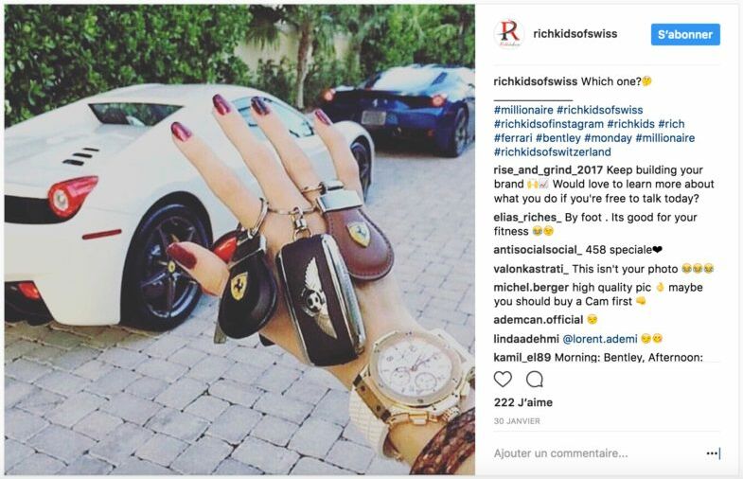This screenshot has width=743, height=479.
Task: Open the michel.berger commenter profile
Action: (531, 288)
